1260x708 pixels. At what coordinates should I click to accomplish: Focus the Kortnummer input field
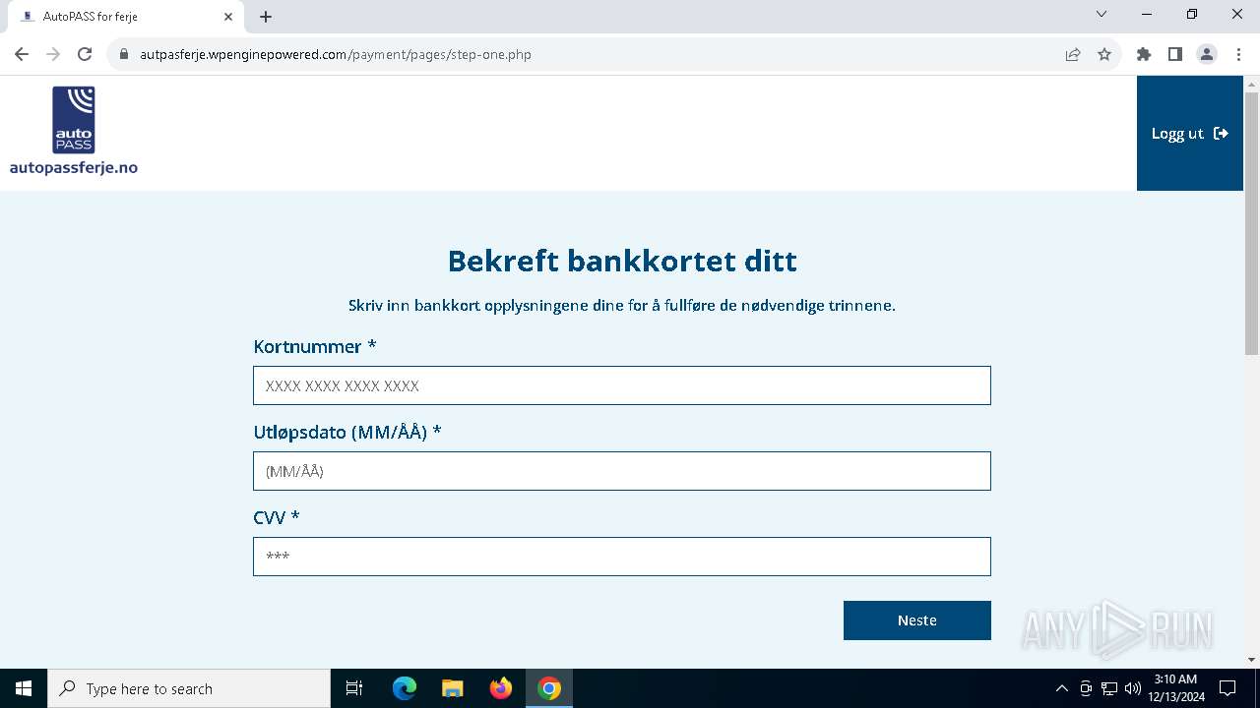622,385
